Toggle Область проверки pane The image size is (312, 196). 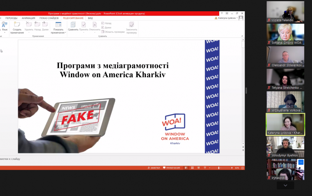[113, 32]
